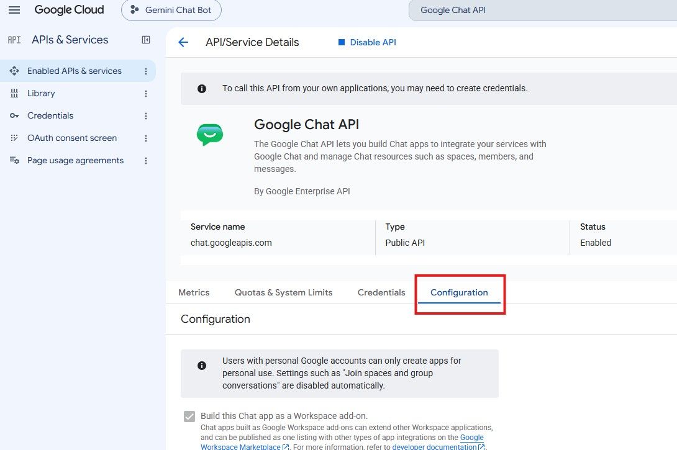Click the info icon in personal accounts notice
The height and width of the screenshot is (450, 677).
[202, 366]
